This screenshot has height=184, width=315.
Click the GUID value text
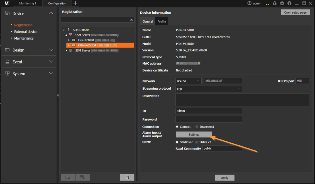[203, 37]
